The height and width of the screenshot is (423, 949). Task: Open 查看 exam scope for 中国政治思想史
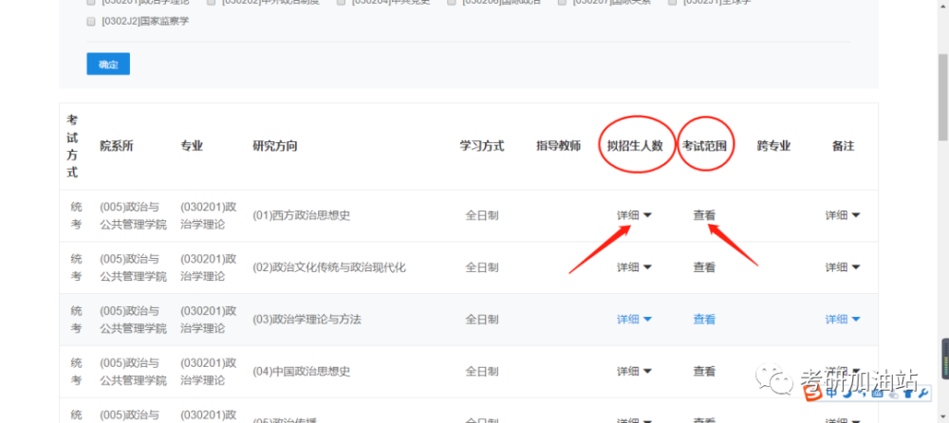[704, 372]
